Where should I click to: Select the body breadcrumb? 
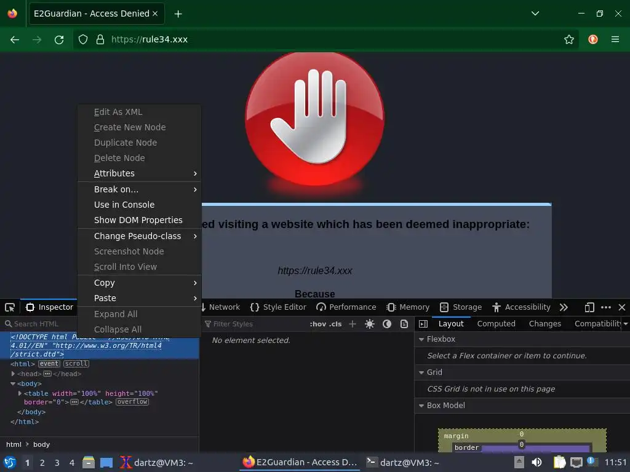point(41,444)
